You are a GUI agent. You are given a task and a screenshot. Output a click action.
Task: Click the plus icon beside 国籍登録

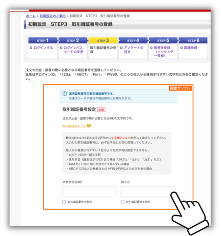(181, 48)
